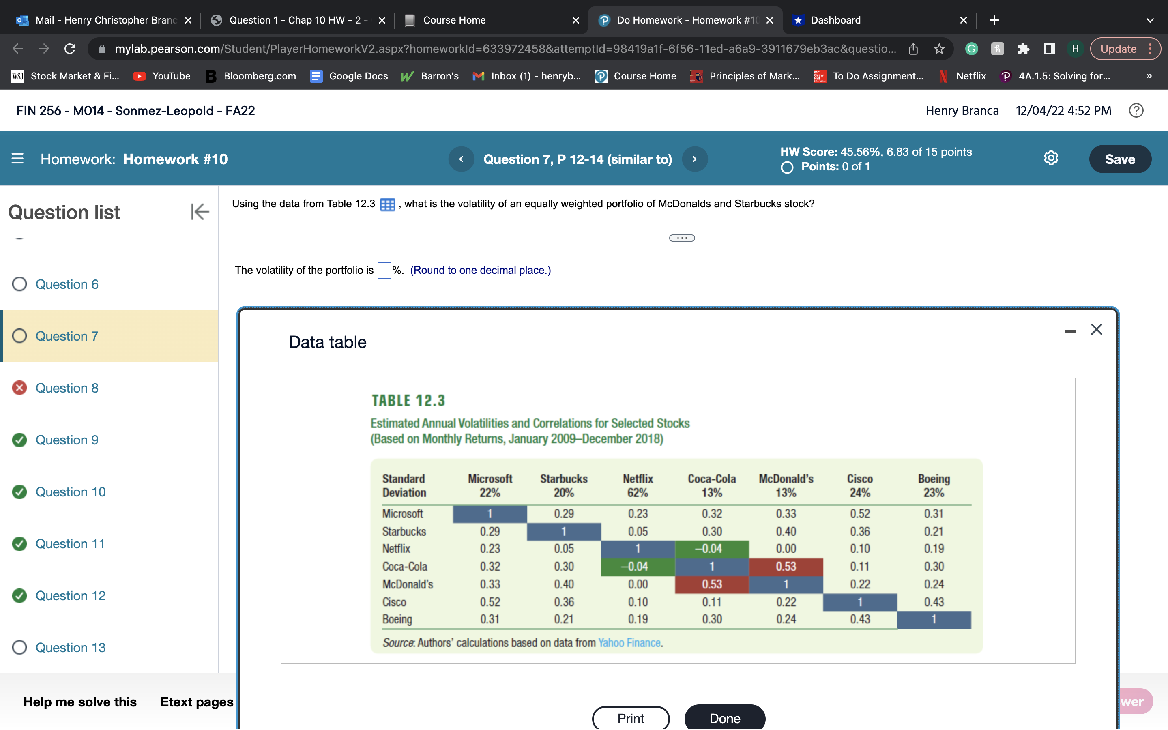This screenshot has height=730, width=1168.
Task: Go to previous question arrow
Action: pos(461,159)
